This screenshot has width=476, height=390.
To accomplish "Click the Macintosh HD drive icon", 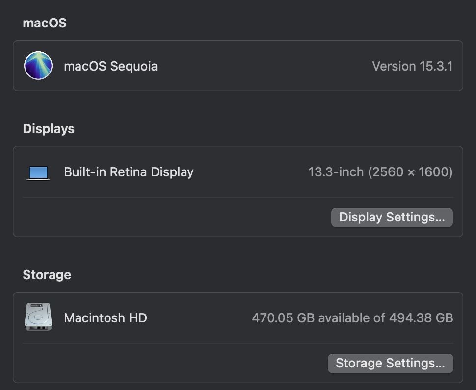I will 38,317.
